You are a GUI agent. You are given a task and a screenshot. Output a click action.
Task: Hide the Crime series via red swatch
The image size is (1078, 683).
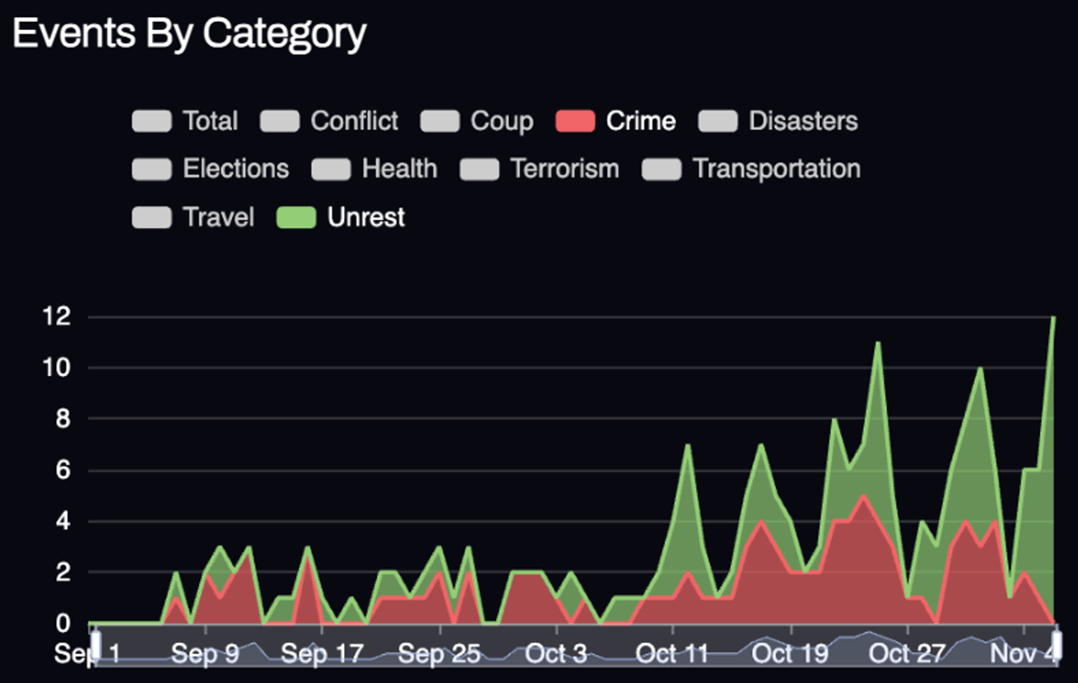tap(575, 121)
